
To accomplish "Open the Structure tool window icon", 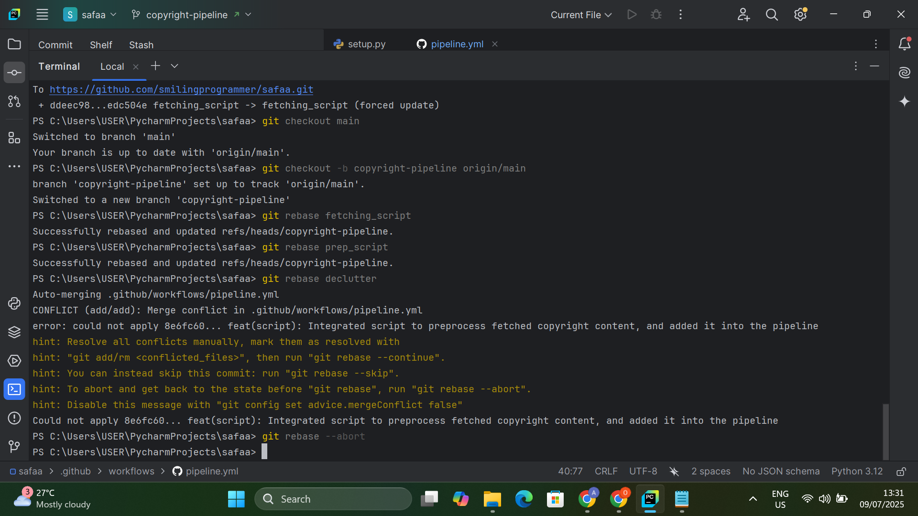I will [14, 138].
